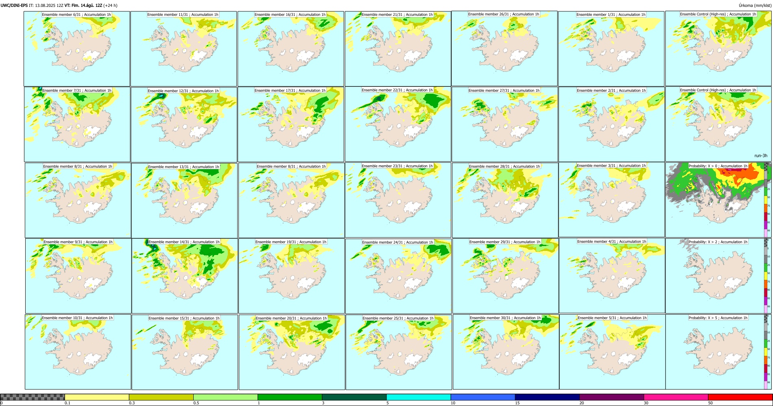
Task: Click the '0.1' tick value under the legend
Action: [68, 403]
